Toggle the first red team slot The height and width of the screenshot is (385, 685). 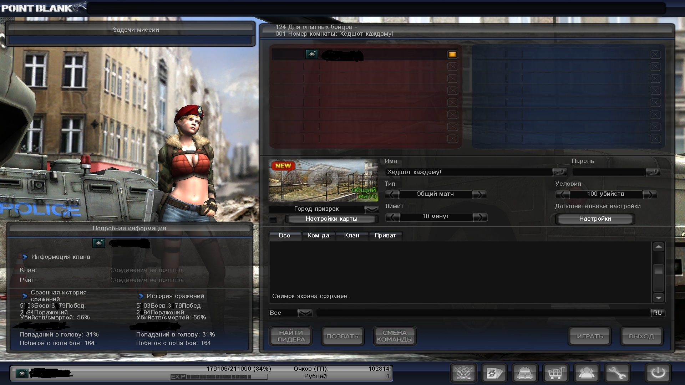(x=452, y=55)
